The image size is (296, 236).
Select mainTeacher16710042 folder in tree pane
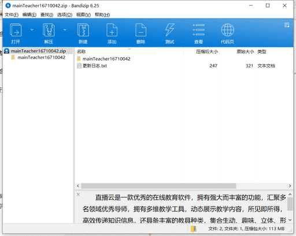tap(41, 57)
